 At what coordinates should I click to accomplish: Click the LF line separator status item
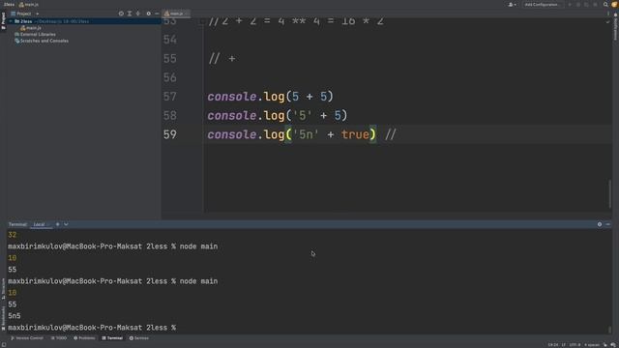(x=564, y=345)
